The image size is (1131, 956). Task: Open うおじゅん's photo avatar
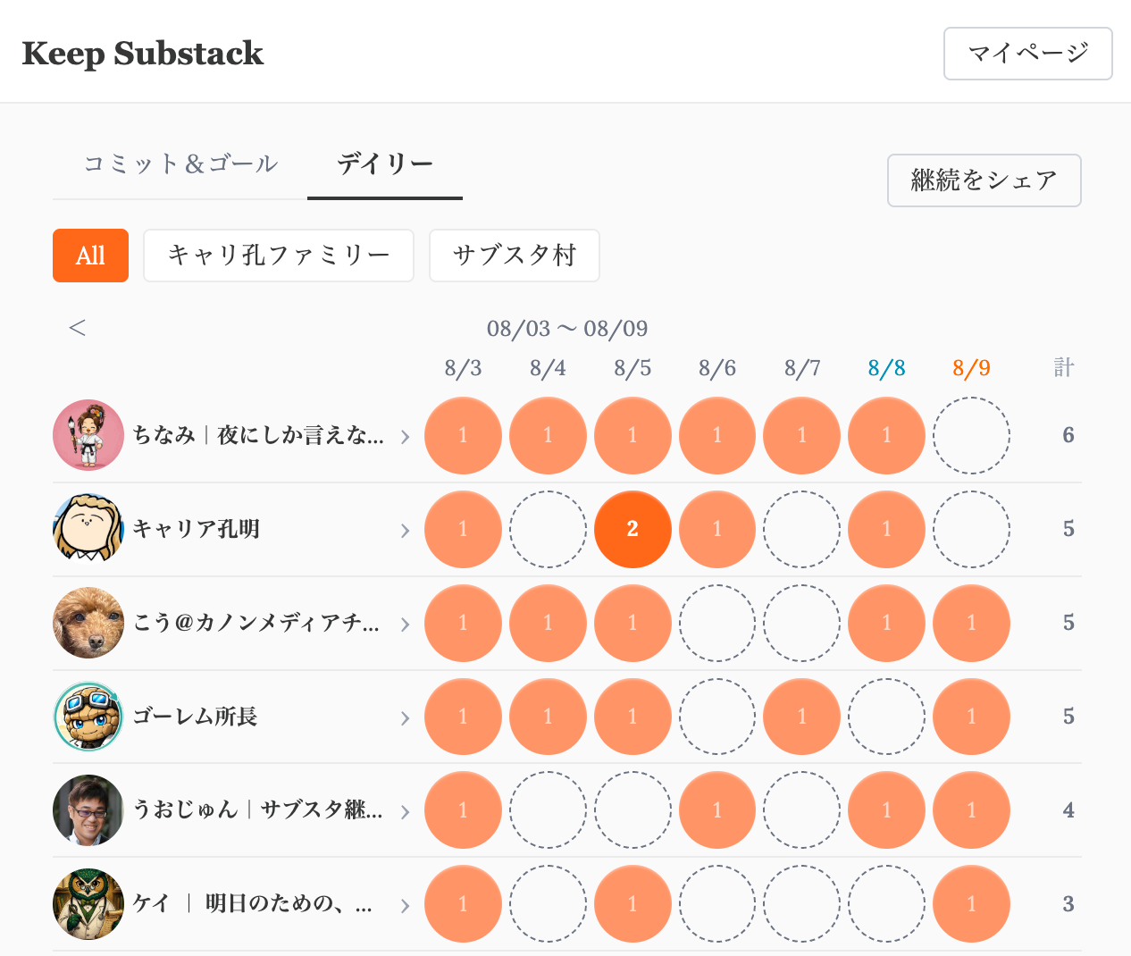click(x=88, y=810)
